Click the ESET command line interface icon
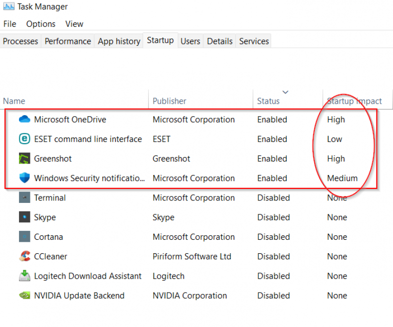393x327 pixels. coord(24,139)
